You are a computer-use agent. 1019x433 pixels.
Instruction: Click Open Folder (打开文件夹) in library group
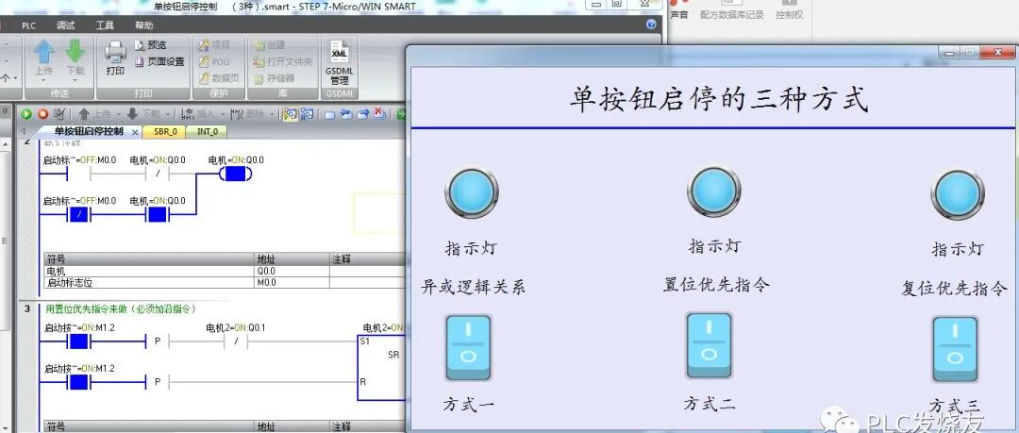tap(283, 61)
